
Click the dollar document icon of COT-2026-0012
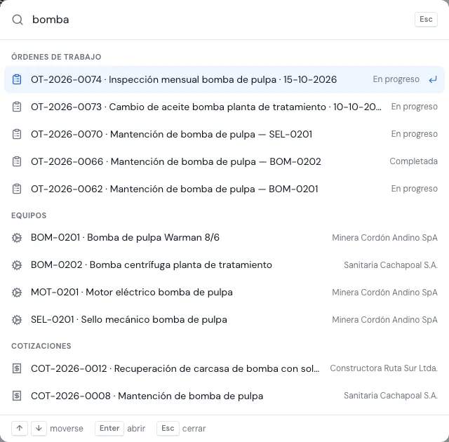(x=17, y=368)
